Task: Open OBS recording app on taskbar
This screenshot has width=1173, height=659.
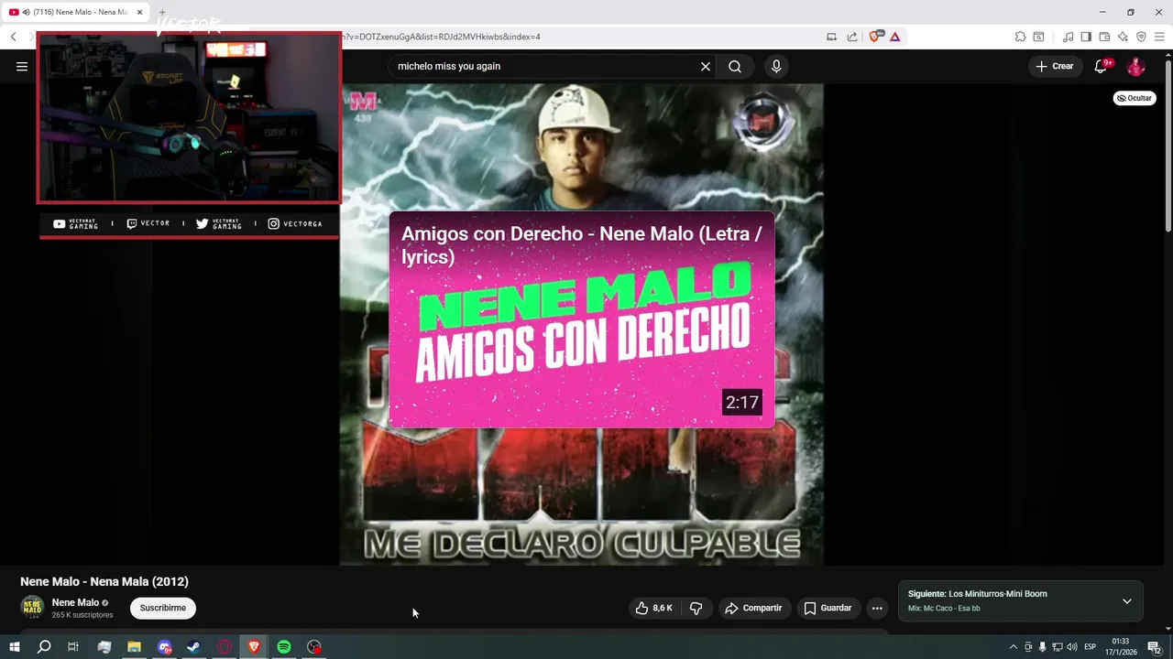Action: (x=314, y=647)
